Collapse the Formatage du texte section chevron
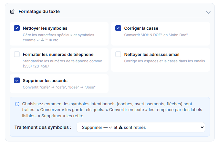 click(208, 12)
